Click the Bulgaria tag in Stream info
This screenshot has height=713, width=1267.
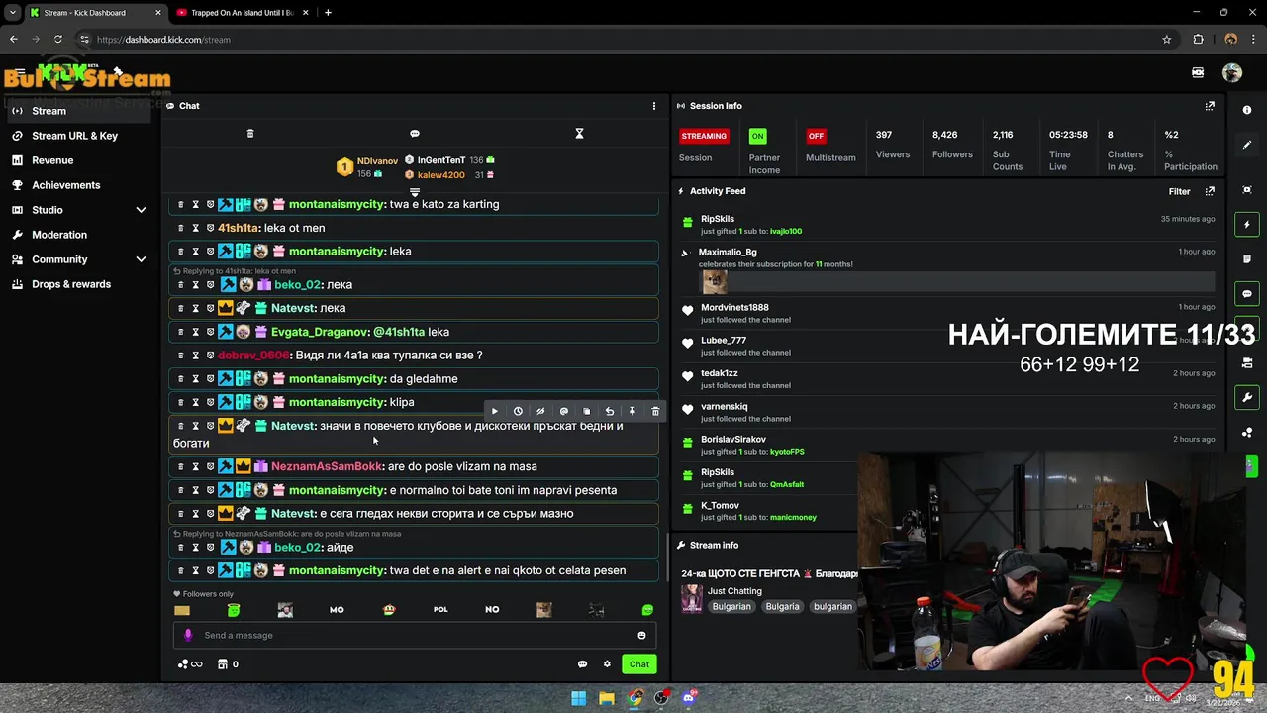[782, 606]
